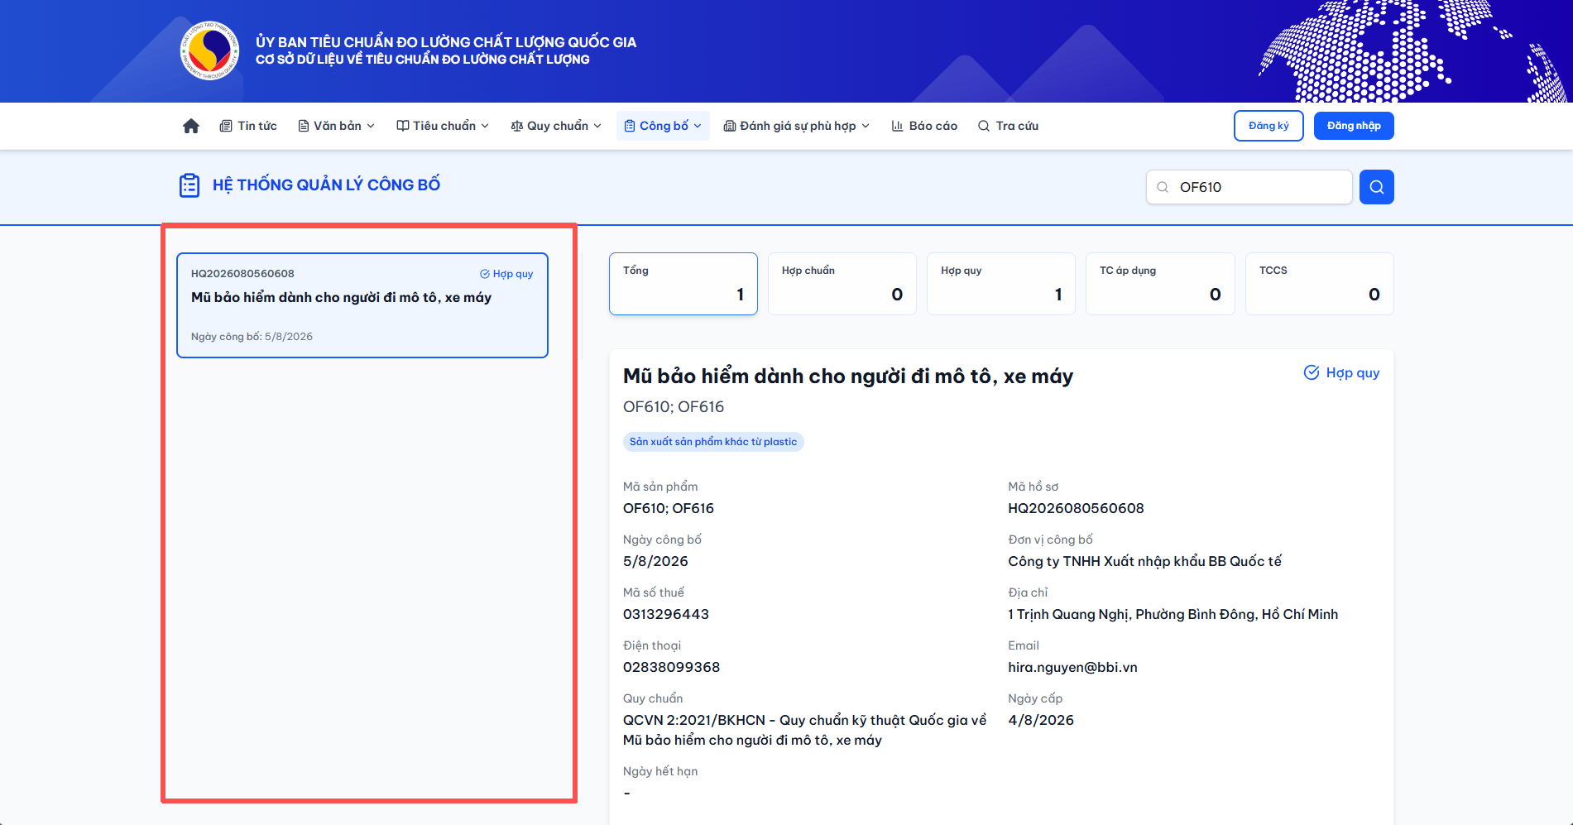This screenshot has width=1573, height=825.
Task: Click the email hira.nguyen@bbi.vn
Action: pos(1072,667)
